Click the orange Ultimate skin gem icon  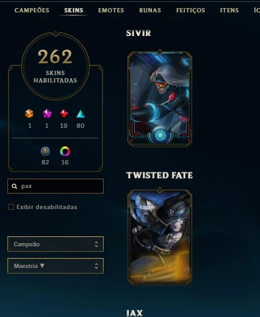(29, 114)
